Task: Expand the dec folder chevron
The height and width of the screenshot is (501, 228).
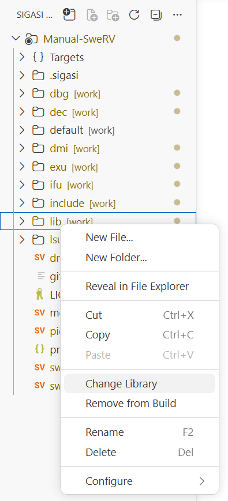Action: (22, 112)
